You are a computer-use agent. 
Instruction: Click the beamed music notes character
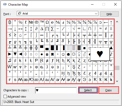point(10,61)
